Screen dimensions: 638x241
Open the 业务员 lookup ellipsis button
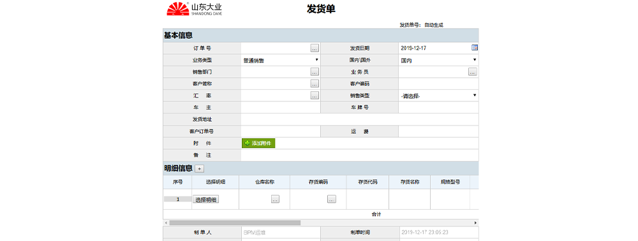coord(472,72)
